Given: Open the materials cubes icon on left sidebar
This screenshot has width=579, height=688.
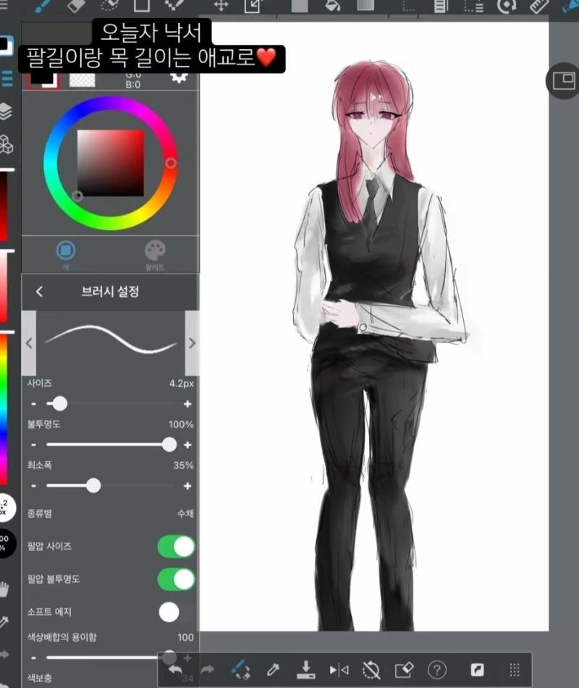Looking at the screenshot, I should [6, 144].
